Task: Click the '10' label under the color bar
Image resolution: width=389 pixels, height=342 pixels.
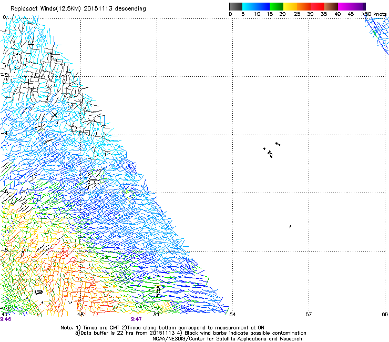Action: (x=257, y=14)
